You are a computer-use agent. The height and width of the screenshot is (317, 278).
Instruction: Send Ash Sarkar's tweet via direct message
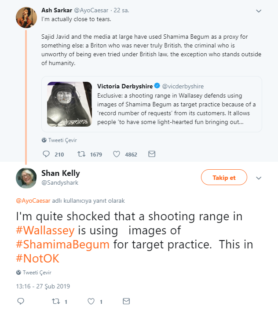(x=152, y=154)
